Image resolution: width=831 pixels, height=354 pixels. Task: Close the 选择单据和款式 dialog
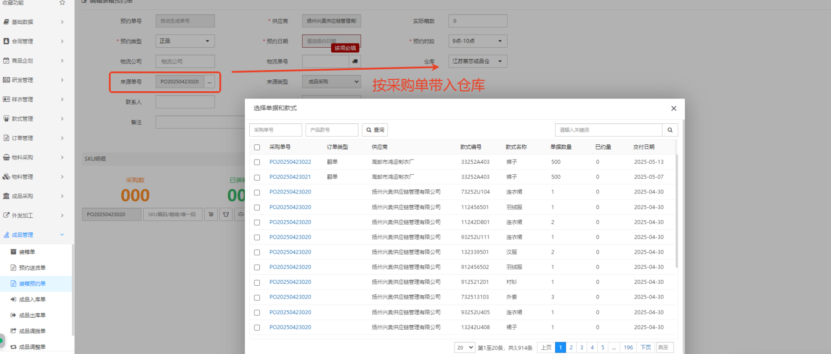coord(674,109)
